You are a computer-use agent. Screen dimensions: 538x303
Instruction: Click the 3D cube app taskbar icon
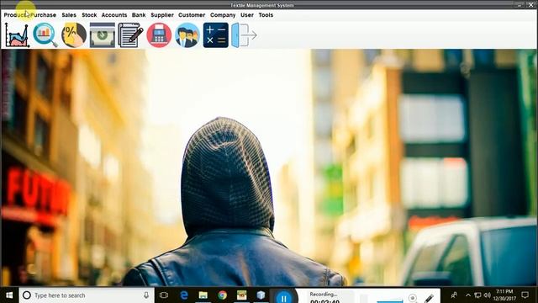261,295
